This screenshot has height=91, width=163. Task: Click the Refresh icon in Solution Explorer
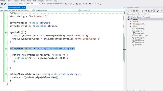coord(149,11)
